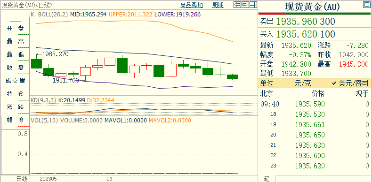Click the left arrow navigation icon

coord(237,5)
